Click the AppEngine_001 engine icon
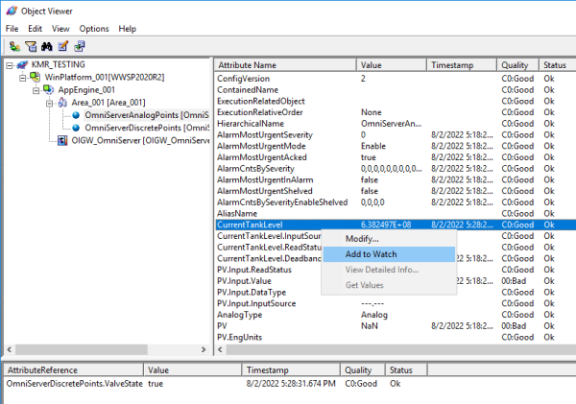 coord(49,89)
